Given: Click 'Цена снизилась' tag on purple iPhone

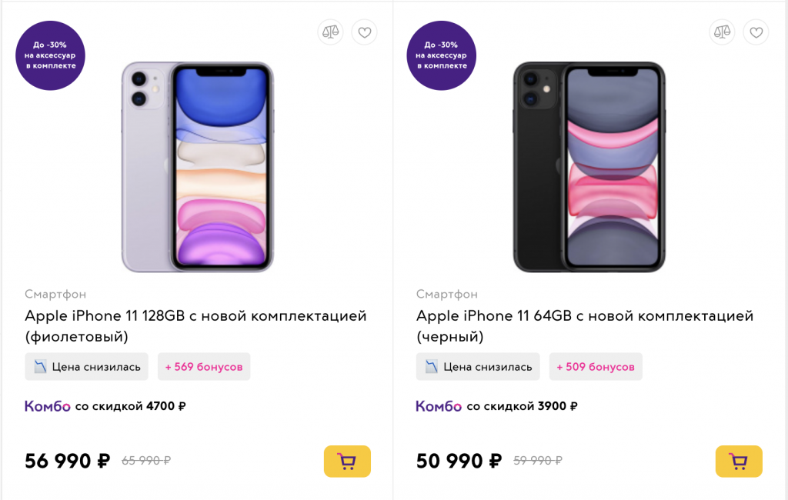Looking at the screenshot, I should pos(86,366).
